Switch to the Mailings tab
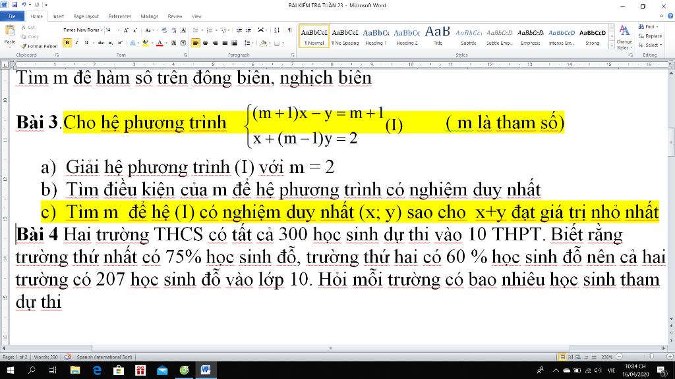The image size is (675, 379). pyautogui.click(x=150, y=16)
